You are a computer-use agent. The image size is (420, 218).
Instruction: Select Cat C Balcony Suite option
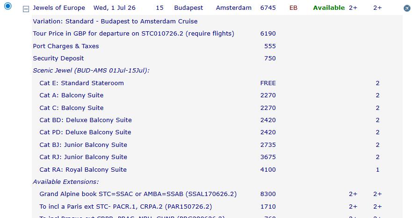tap(71, 108)
